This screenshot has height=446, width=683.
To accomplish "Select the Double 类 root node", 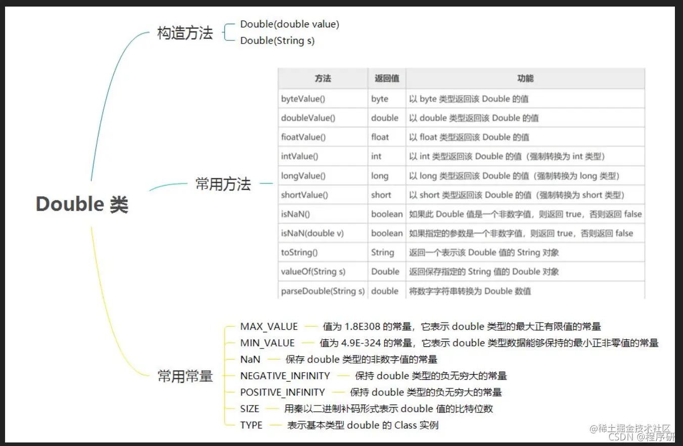I will point(82,204).
